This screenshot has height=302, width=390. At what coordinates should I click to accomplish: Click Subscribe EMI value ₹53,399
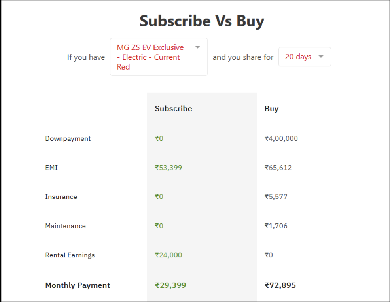(x=168, y=168)
